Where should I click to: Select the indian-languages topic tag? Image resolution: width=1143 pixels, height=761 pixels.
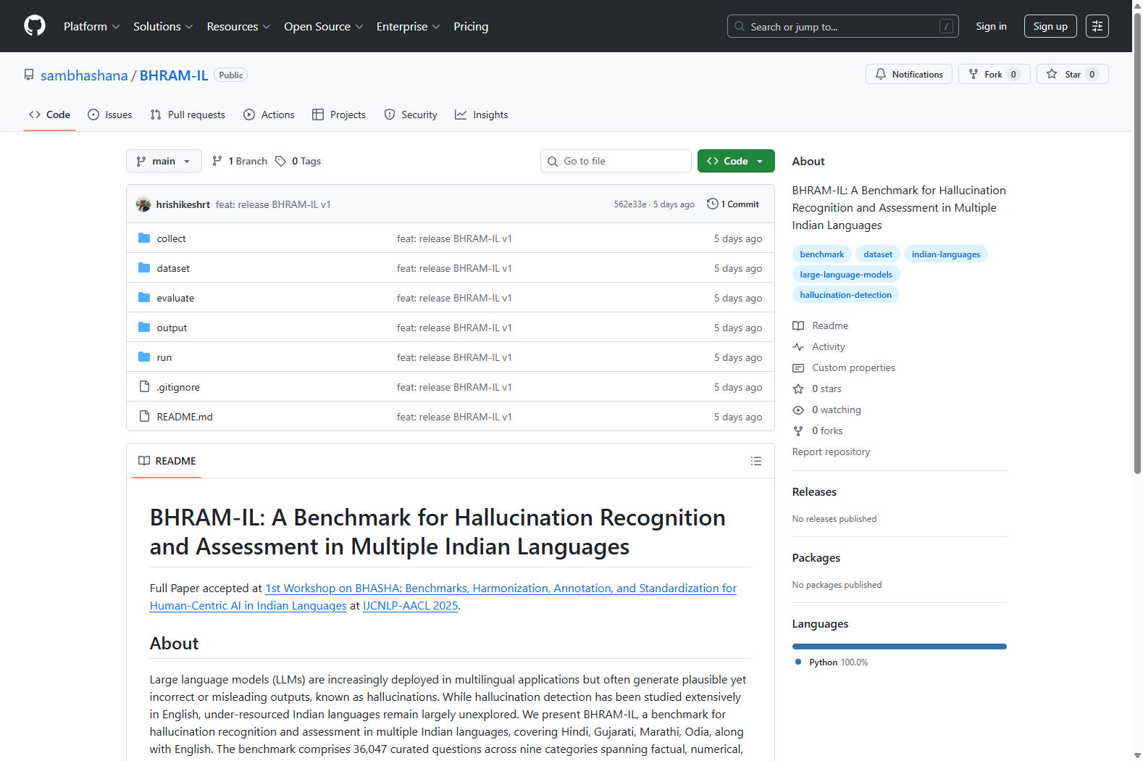pos(946,254)
